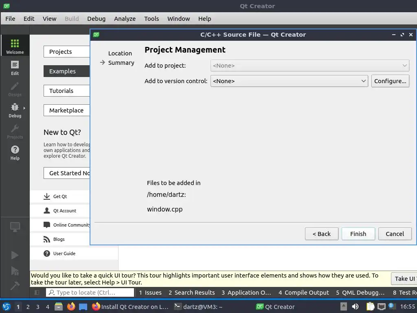417x313 pixels.
Task: Open the taskbar start menu icon
Action: tap(7, 307)
